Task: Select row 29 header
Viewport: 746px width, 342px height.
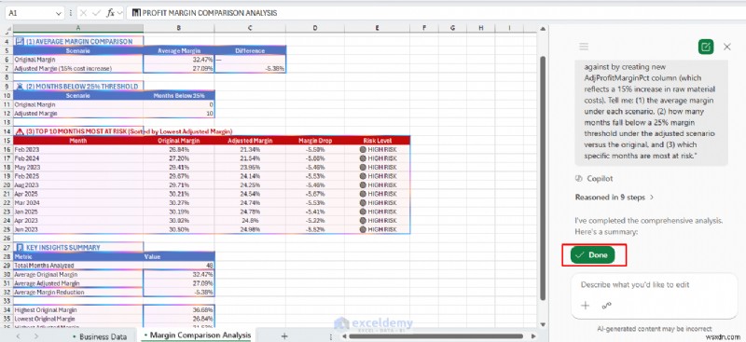Action: (x=7, y=266)
